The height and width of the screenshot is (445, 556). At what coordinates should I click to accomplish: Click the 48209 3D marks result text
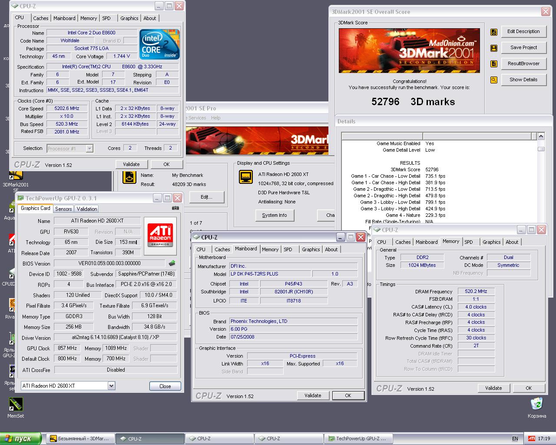[189, 184]
